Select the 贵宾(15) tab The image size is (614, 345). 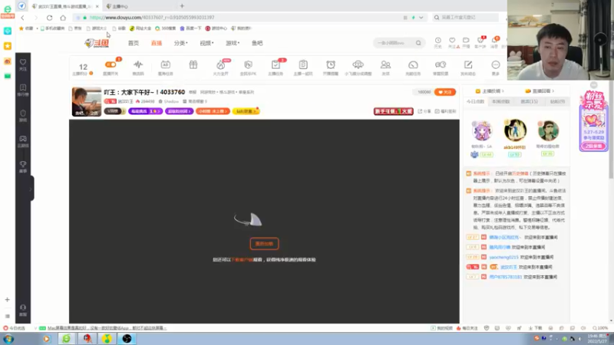[x=529, y=102]
